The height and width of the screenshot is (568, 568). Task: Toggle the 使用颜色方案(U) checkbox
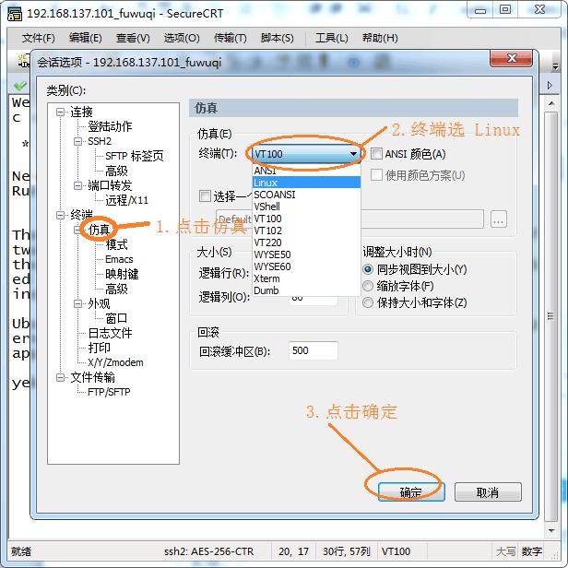(376, 175)
